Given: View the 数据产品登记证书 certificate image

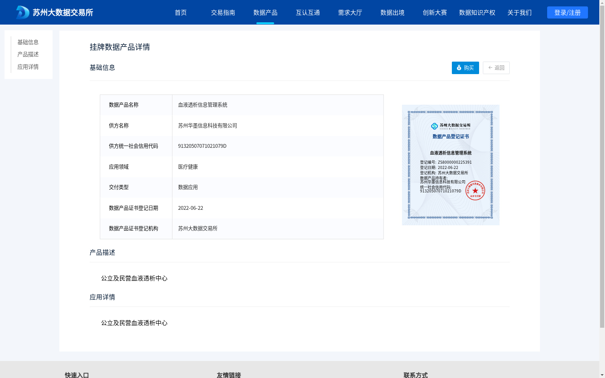Looking at the screenshot, I should (451, 165).
